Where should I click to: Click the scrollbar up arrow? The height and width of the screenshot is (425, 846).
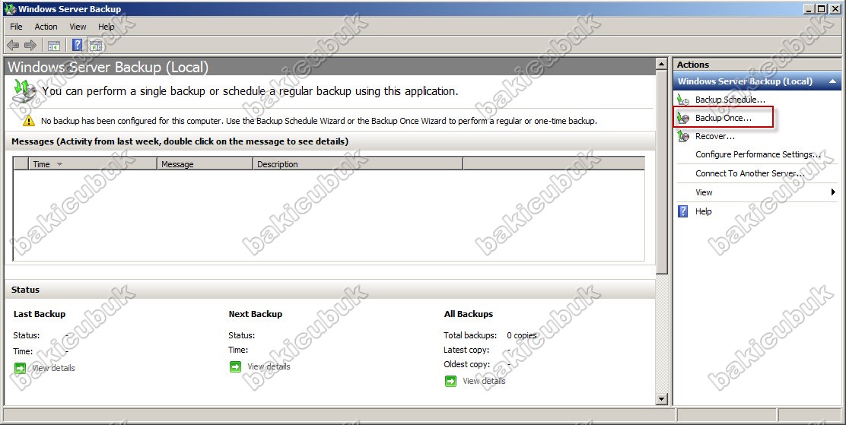point(662,64)
